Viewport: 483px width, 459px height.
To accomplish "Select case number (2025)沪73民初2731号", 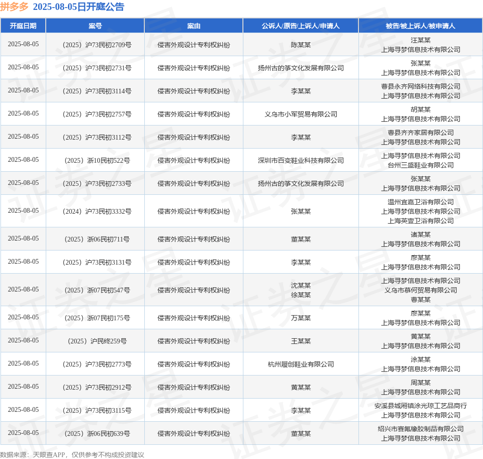I will (x=97, y=68).
